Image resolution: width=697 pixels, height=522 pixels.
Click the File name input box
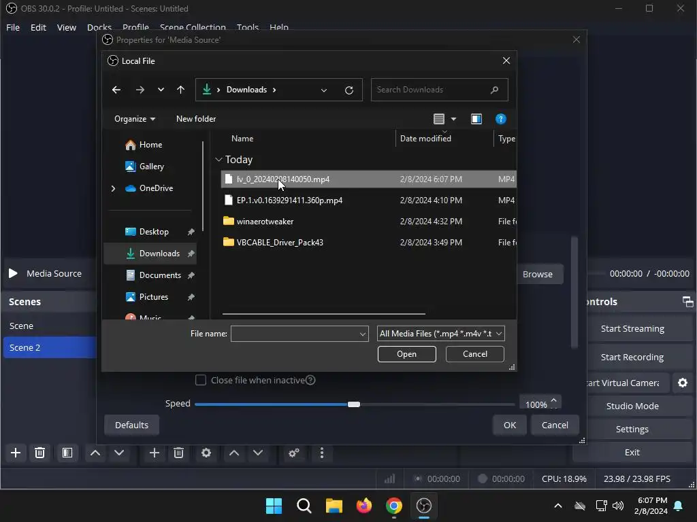pos(294,334)
